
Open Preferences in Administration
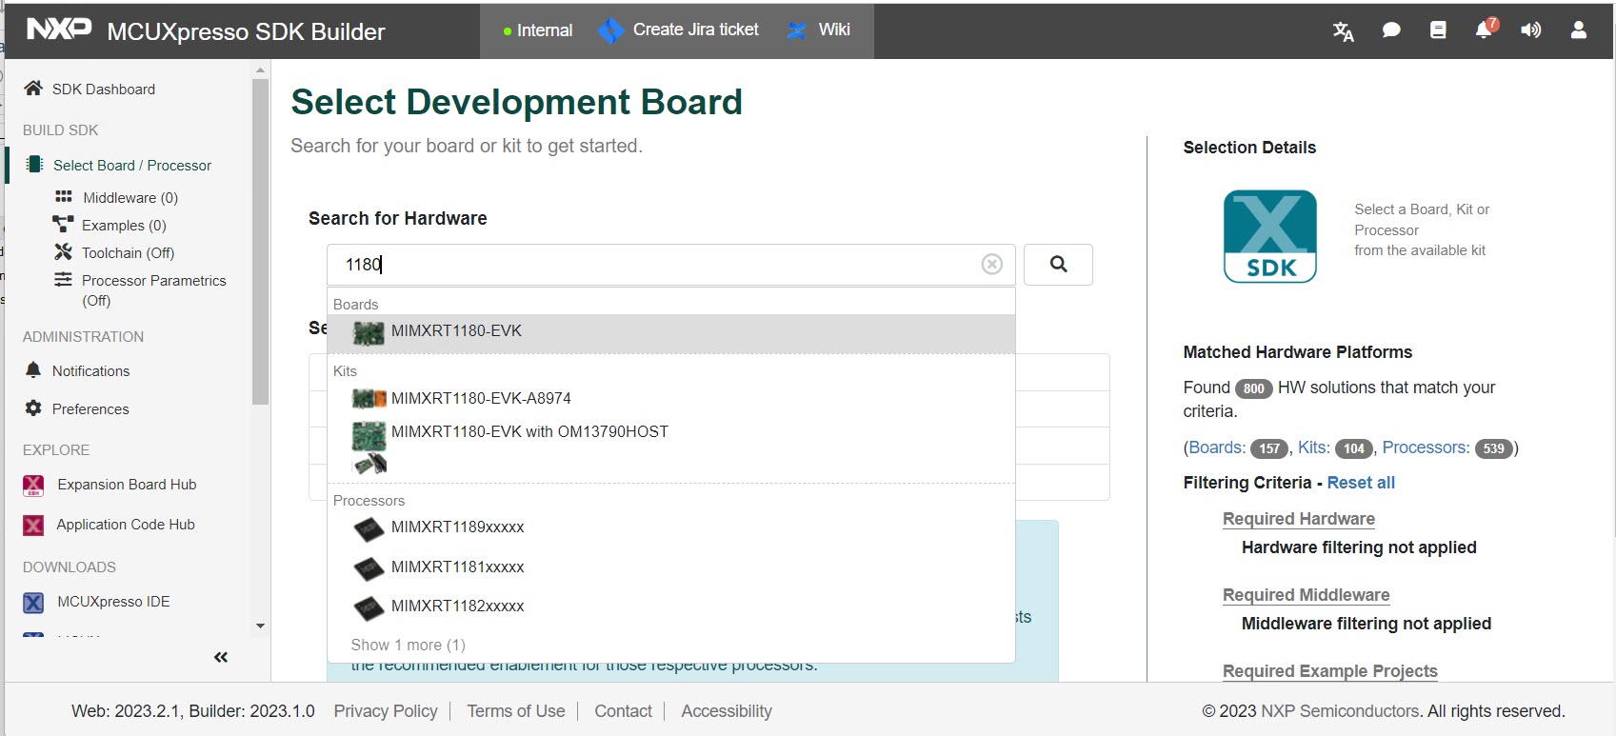click(90, 408)
